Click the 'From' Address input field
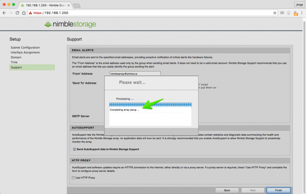Image resolution: width=306 pixels, height=194 pixels. tap(135, 74)
